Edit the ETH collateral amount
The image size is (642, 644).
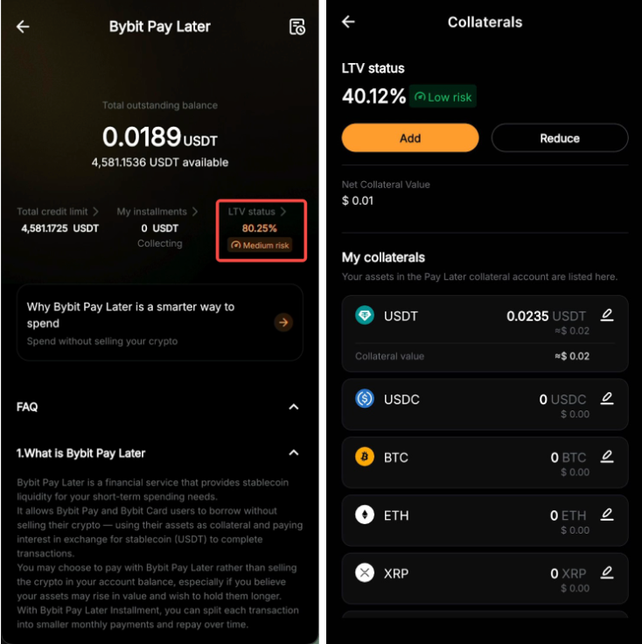607,514
